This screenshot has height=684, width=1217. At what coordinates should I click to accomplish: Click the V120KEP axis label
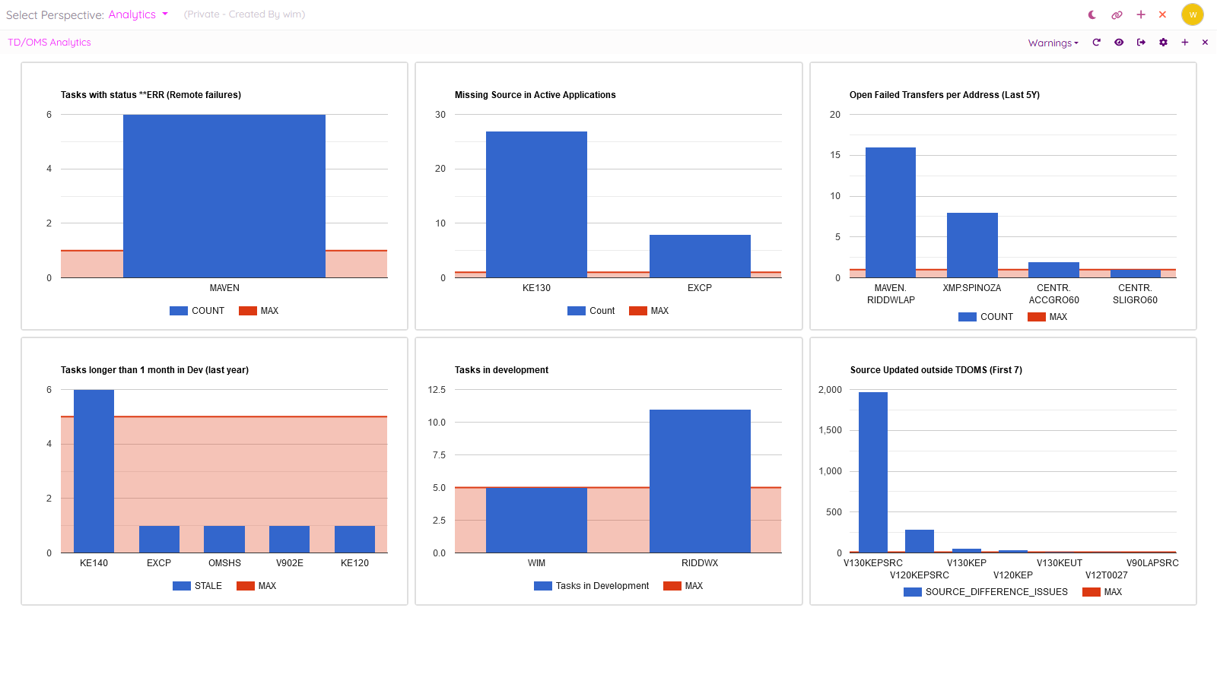[x=1013, y=575]
